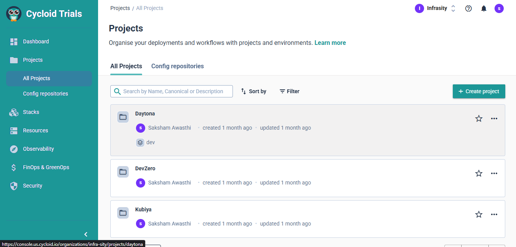Star the Kubiya project
516x247 pixels.
(x=479, y=214)
